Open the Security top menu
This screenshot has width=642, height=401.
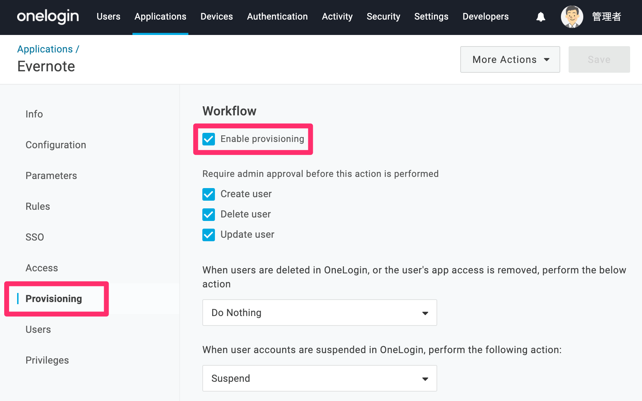pyautogui.click(x=383, y=16)
